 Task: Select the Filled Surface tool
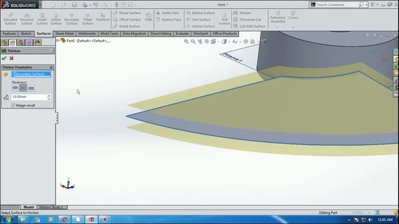[x=87, y=19]
